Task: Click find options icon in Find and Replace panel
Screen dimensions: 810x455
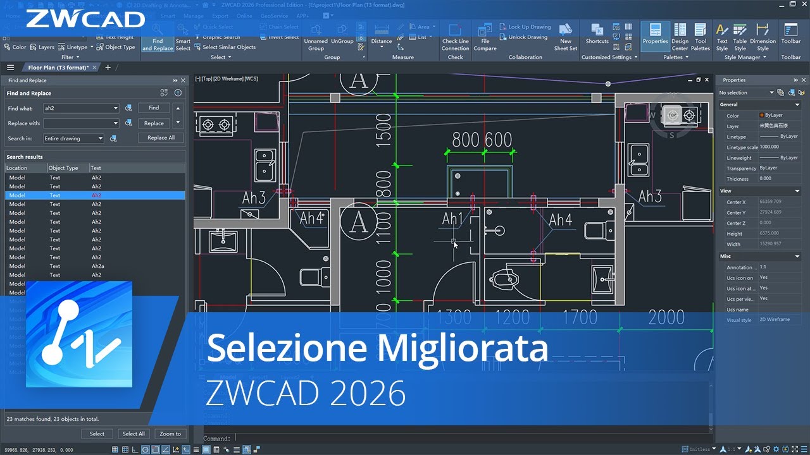Action: pyautogui.click(x=164, y=92)
